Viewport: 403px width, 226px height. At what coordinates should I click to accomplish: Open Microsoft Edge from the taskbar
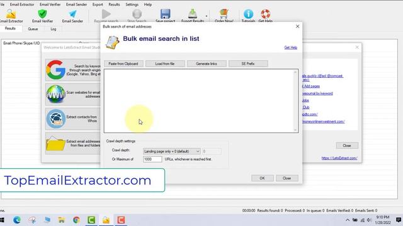tap(17, 220)
